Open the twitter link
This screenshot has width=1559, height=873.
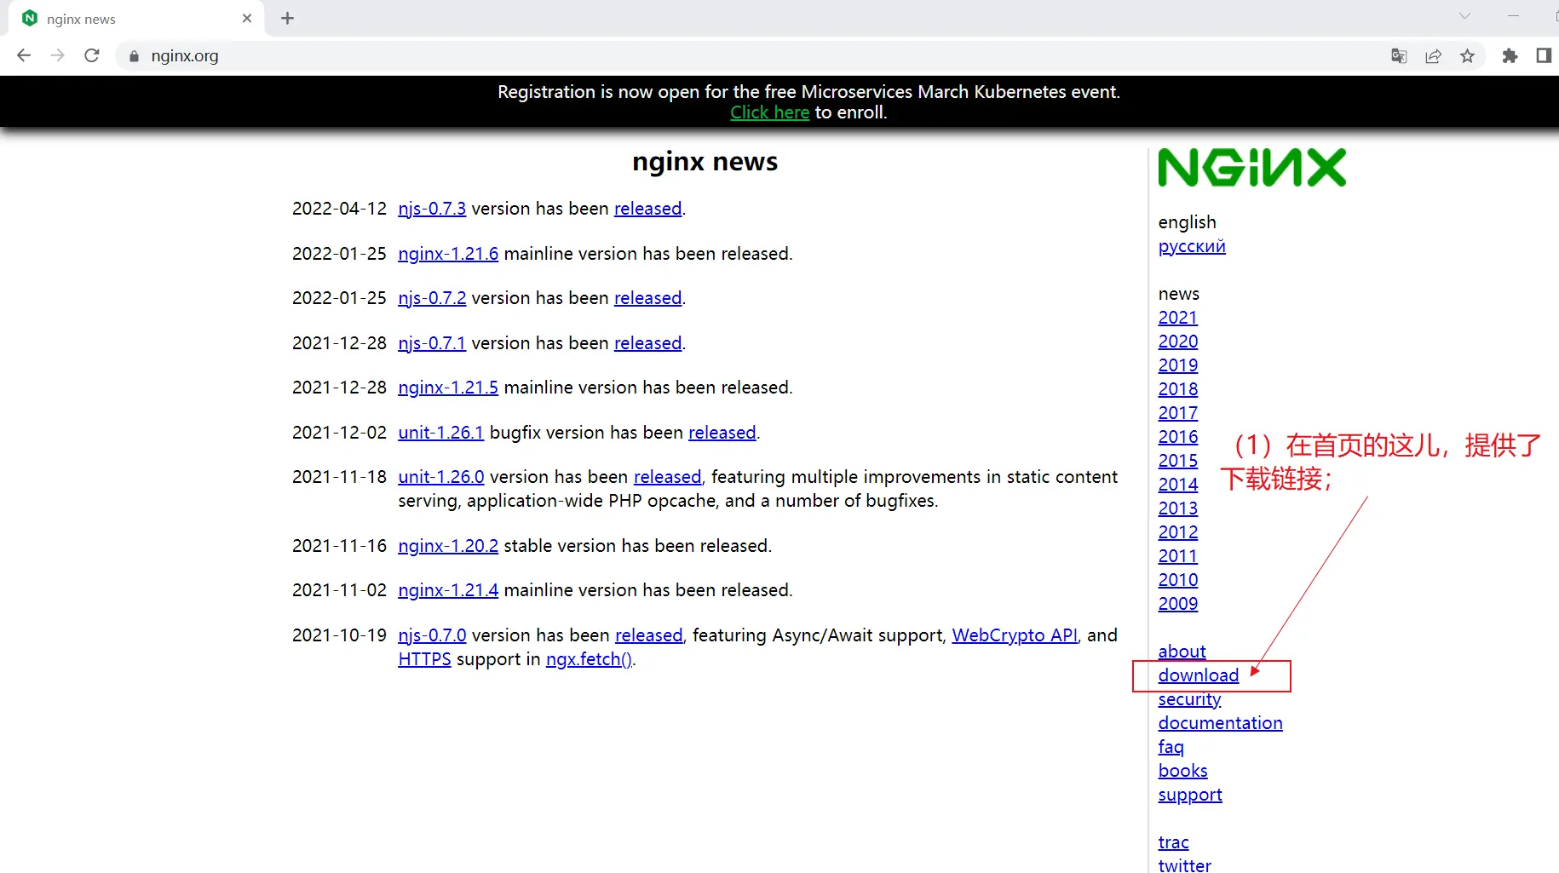click(x=1184, y=865)
